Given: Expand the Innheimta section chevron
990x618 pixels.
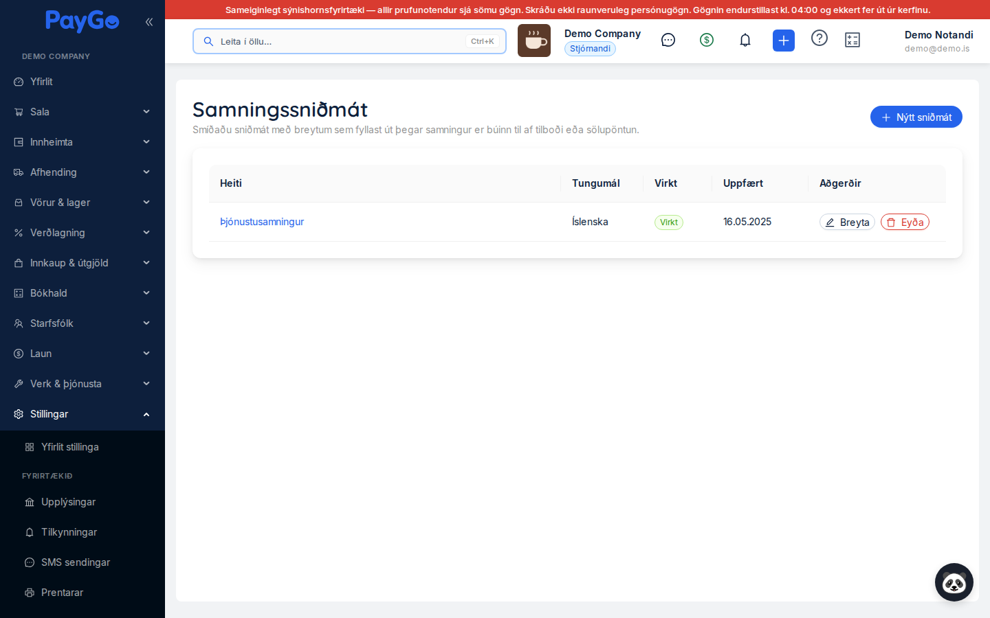Looking at the screenshot, I should (146, 142).
